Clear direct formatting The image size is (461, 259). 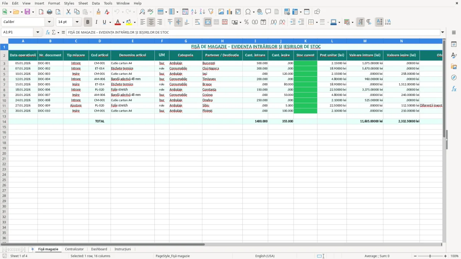click(107, 12)
